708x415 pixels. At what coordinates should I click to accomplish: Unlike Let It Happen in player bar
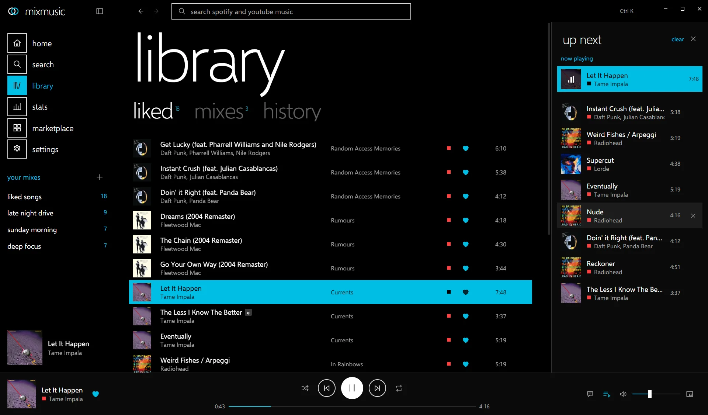click(96, 394)
